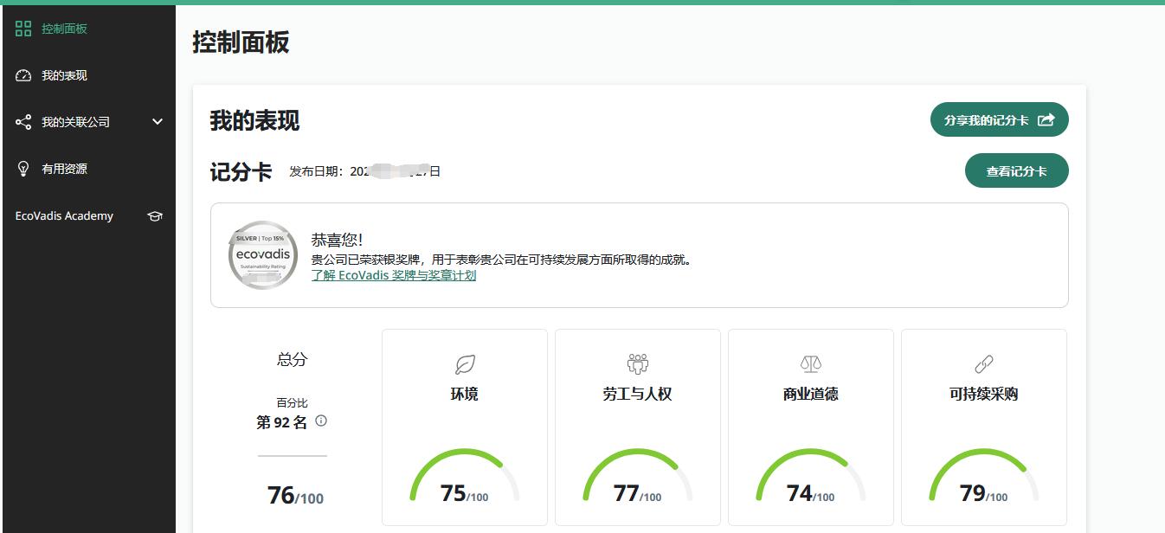Viewport: 1165px width, 533px height.
Task: Click the speedometer icon beside 我的表现
Action: click(23, 75)
